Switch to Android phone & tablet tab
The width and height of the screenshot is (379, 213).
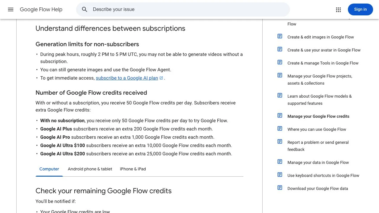tap(90, 169)
